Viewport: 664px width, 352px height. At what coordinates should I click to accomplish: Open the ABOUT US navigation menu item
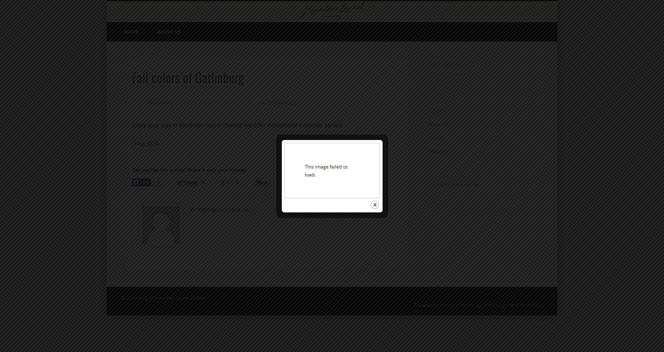169,32
